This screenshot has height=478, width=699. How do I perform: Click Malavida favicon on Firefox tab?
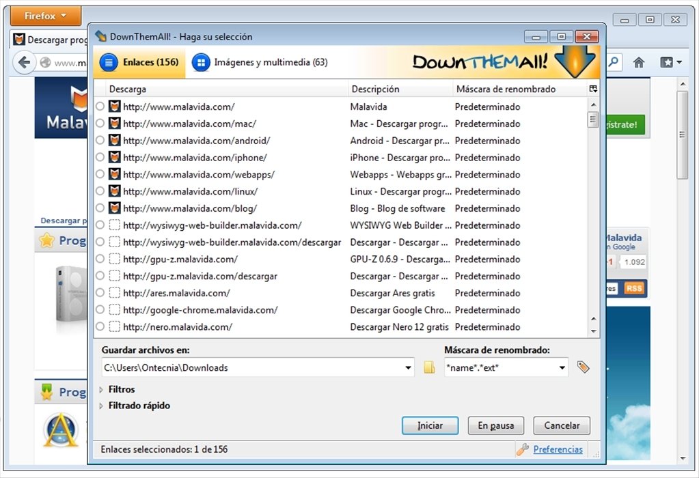point(18,39)
